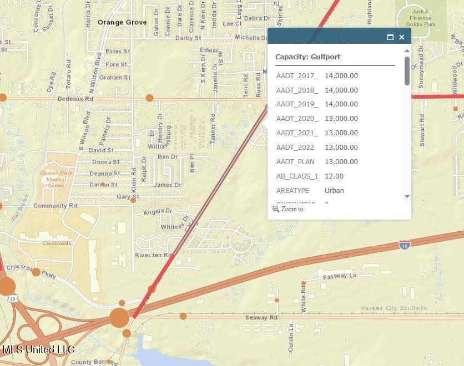Maximize the Capacity: Gulfport popup
464x366 pixels.
coord(390,37)
